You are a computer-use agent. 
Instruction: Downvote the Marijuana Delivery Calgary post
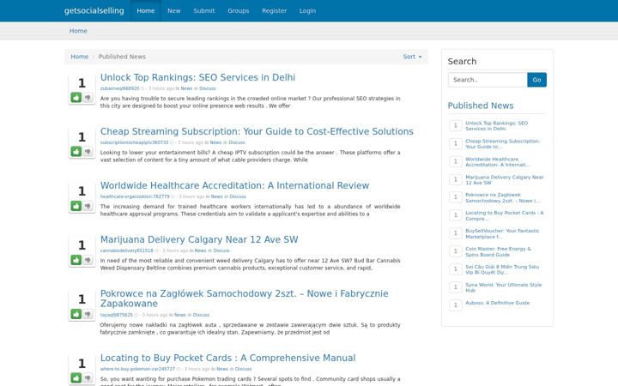click(88, 260)
